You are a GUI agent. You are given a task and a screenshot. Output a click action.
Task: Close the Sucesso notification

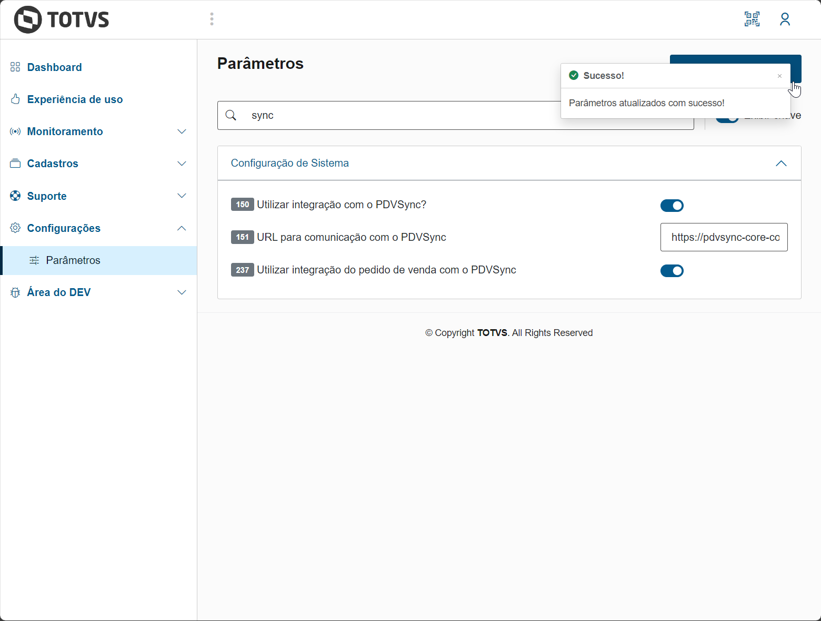[779, 76]
